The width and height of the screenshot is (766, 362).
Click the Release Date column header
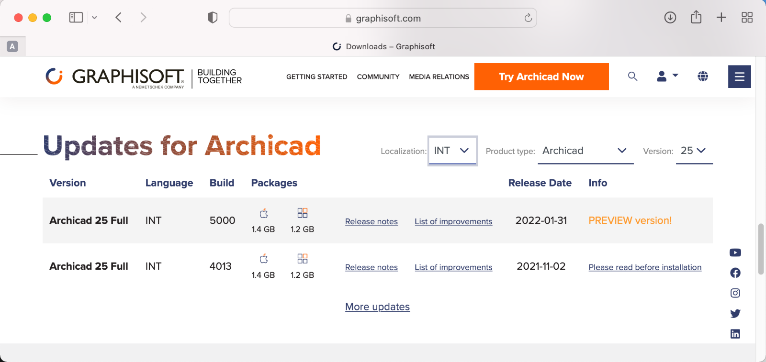[540, 183]
